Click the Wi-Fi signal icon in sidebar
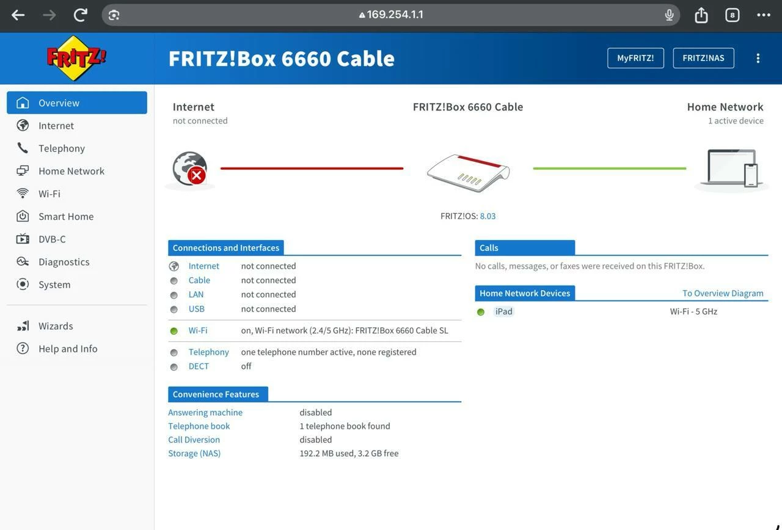Image resolution: width=782 pixels, height=530 pixels. tap(23, 194)
